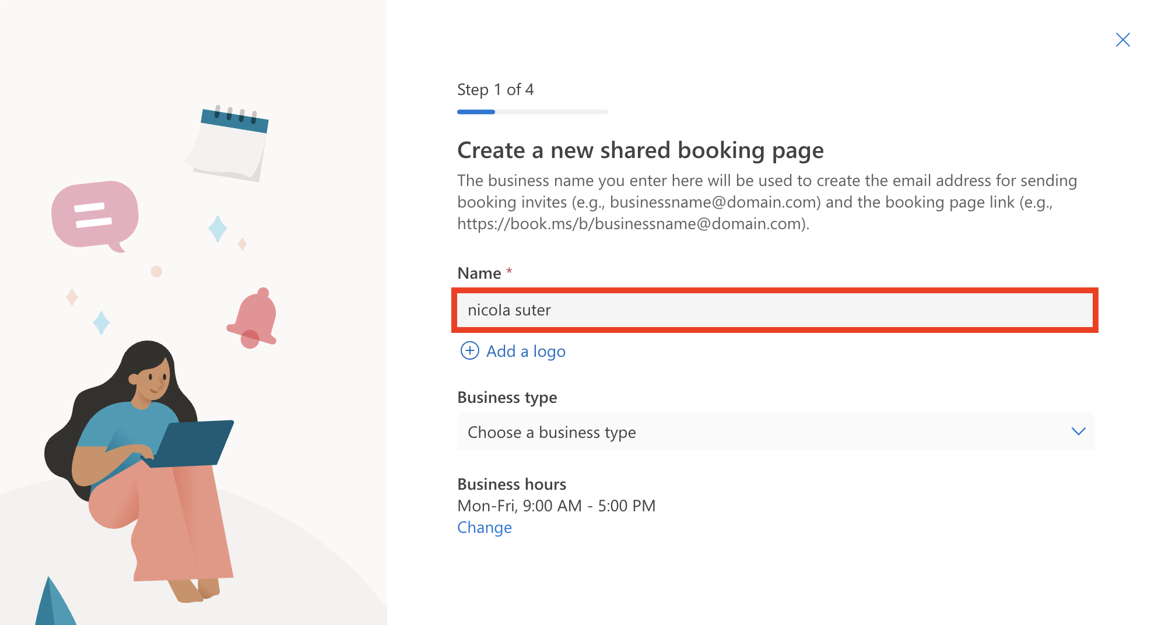Screen dimensions: 1165x625
Task: Click the Business type field label
Action: point(507,397)
